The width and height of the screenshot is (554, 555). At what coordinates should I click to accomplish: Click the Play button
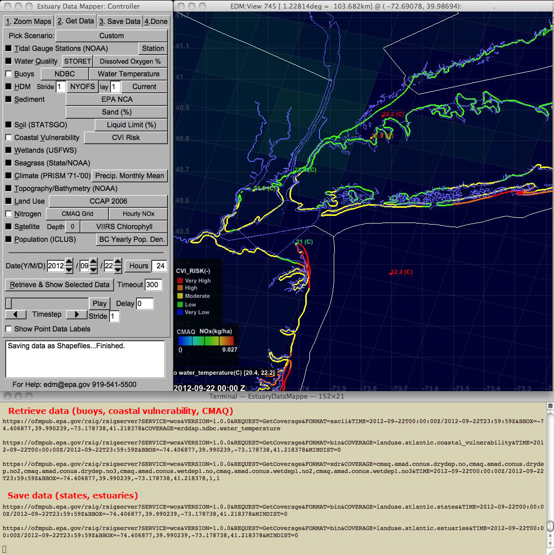point(99,303)
